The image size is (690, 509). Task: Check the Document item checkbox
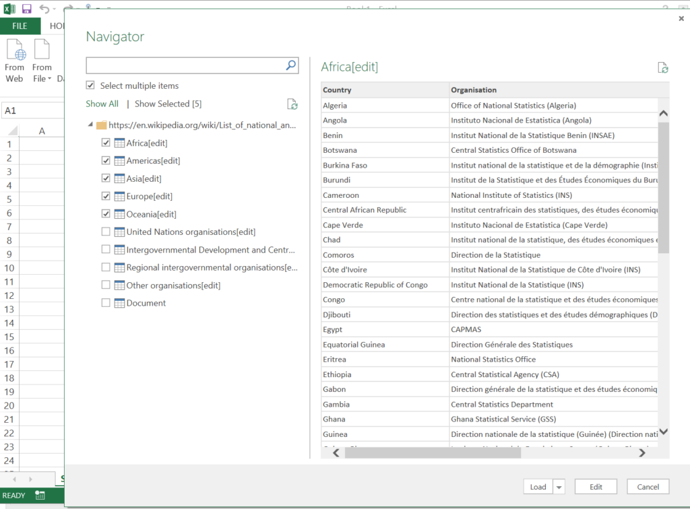[x=106, y=303]
